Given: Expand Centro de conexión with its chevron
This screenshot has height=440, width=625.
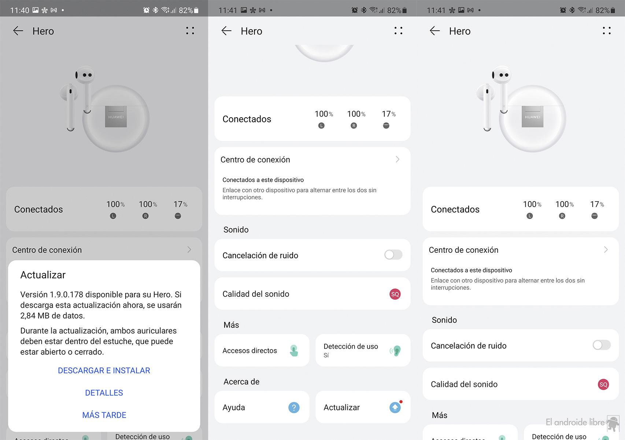Looking at the screenshot, I should point(398,159).
